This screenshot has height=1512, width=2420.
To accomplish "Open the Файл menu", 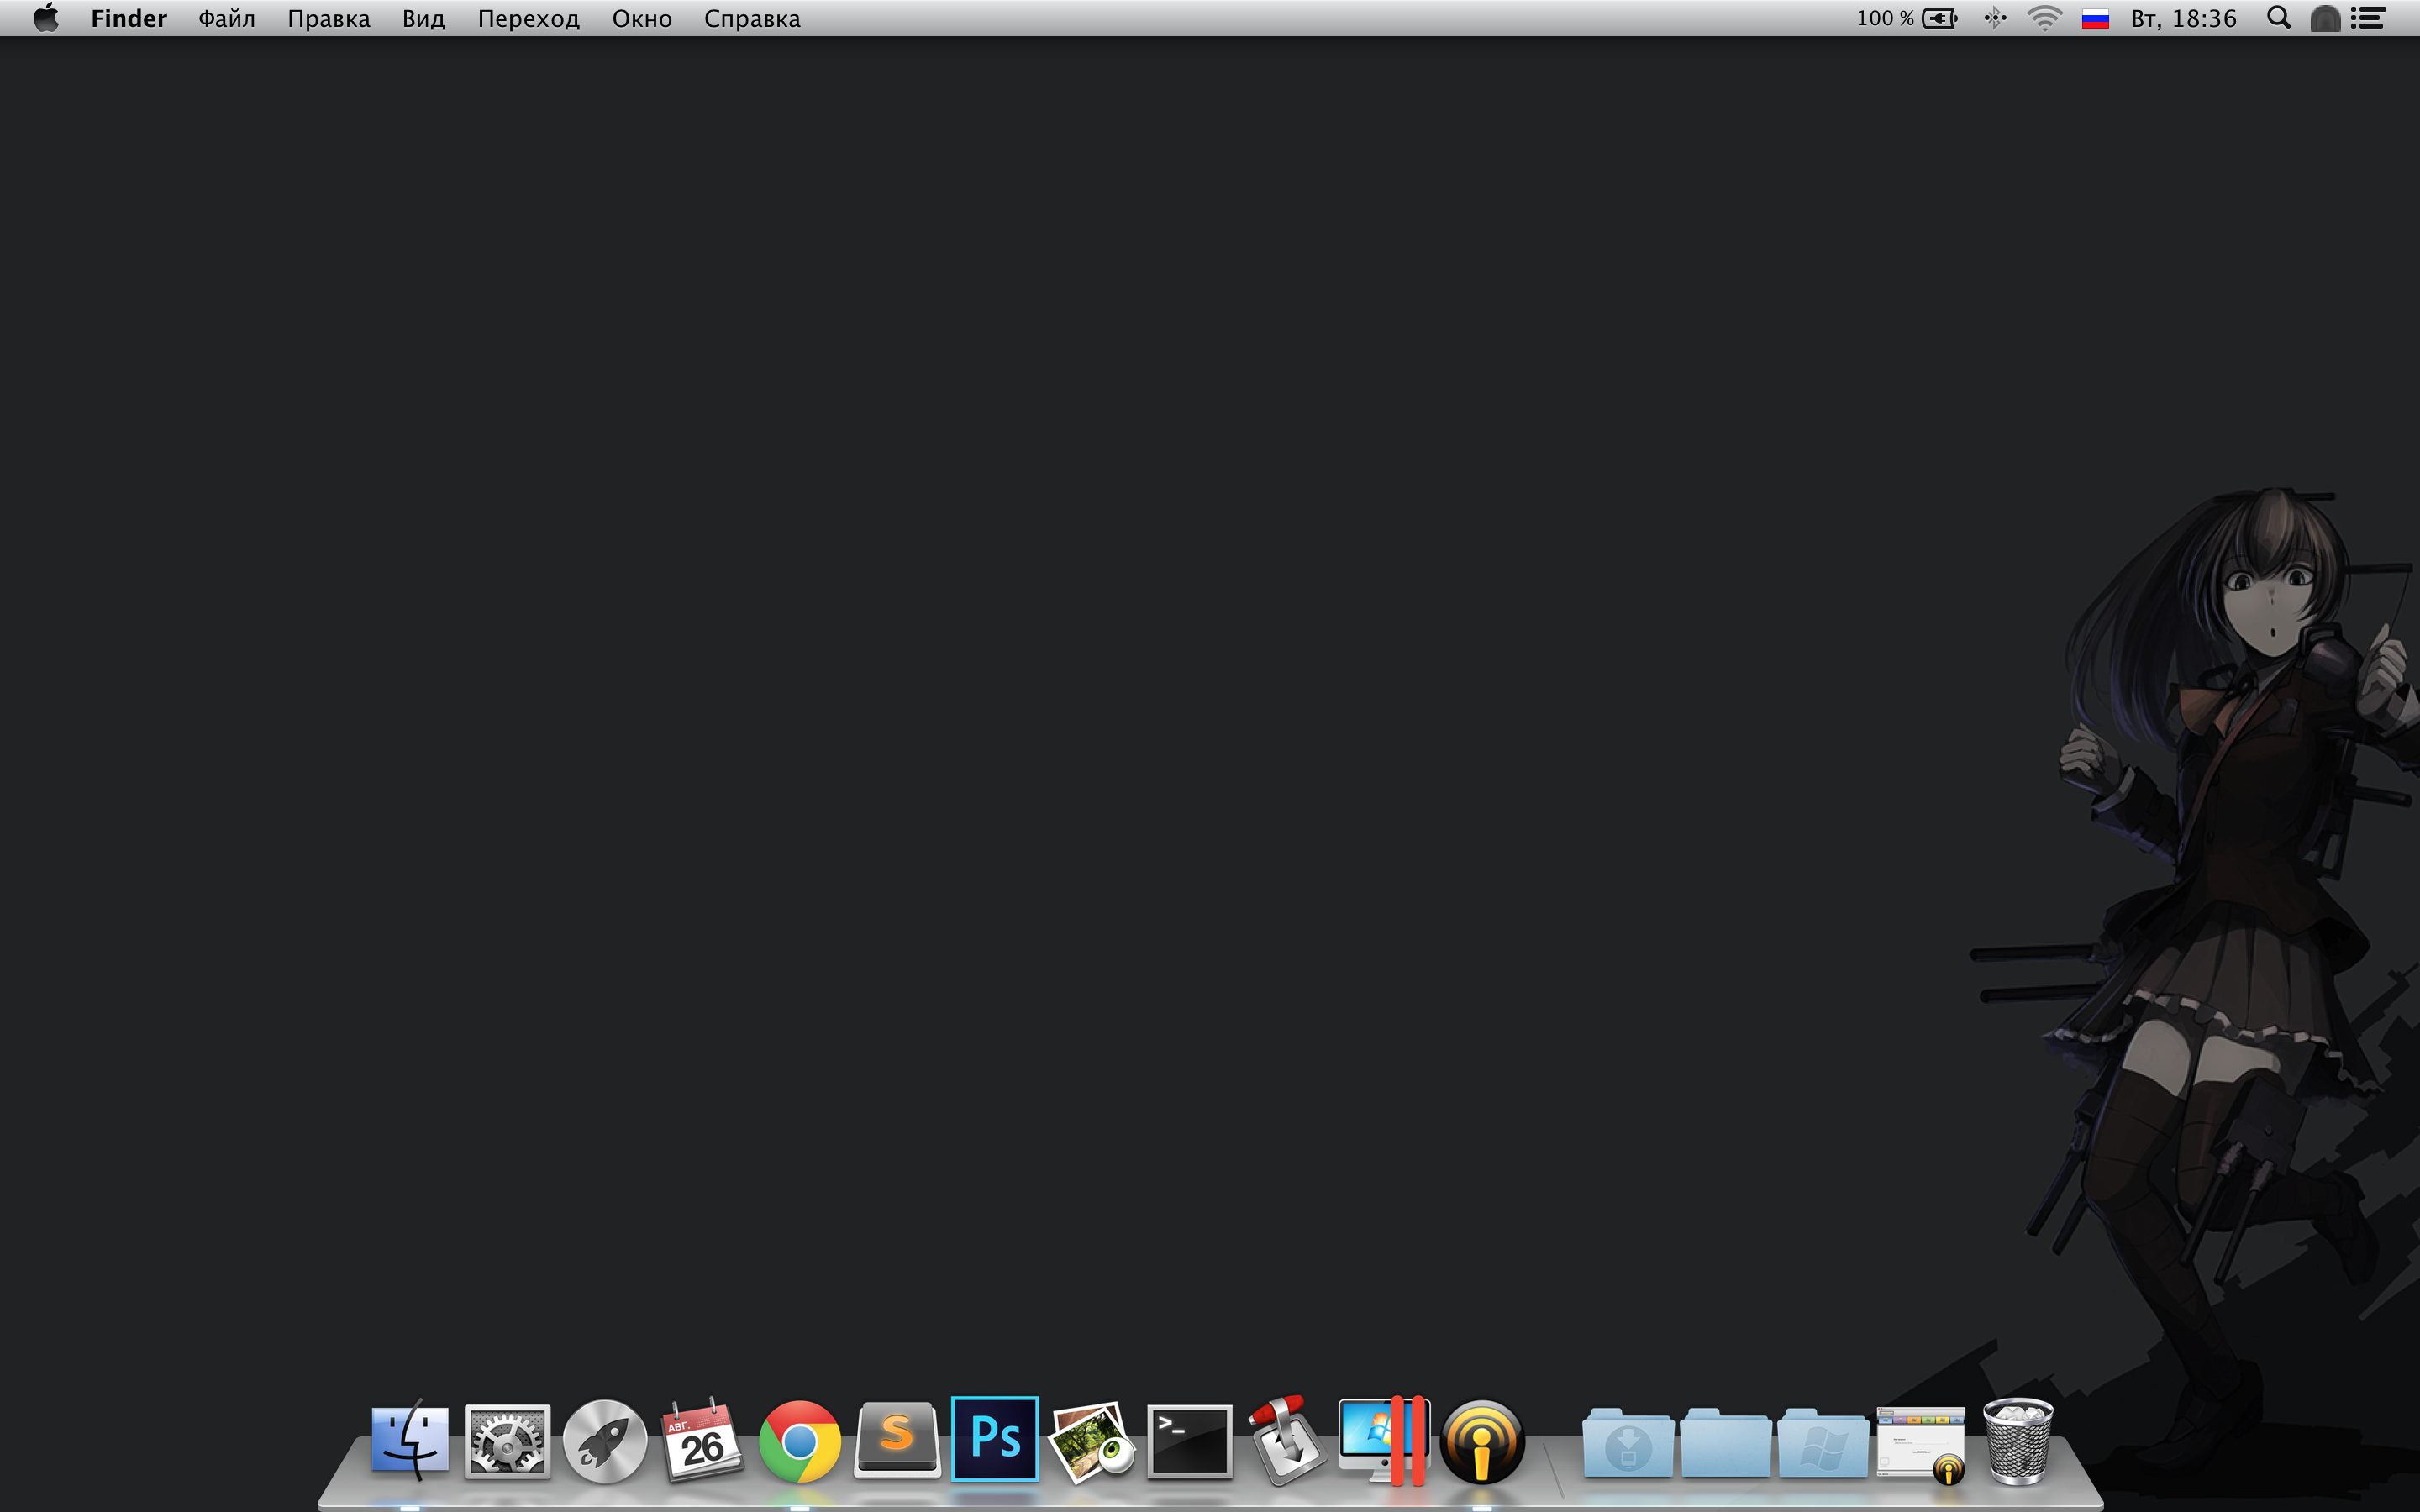I will 226,18.
